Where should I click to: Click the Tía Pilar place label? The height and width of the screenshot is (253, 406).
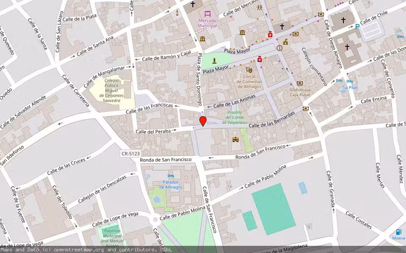click(x=349, y=87)
